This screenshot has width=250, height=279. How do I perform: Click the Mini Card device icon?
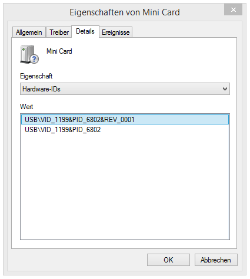pos(29,54)
